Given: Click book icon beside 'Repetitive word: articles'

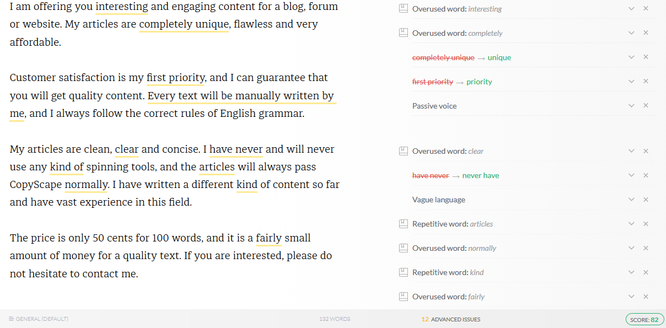Looking at the screenshot, I should tap(403, 224).
